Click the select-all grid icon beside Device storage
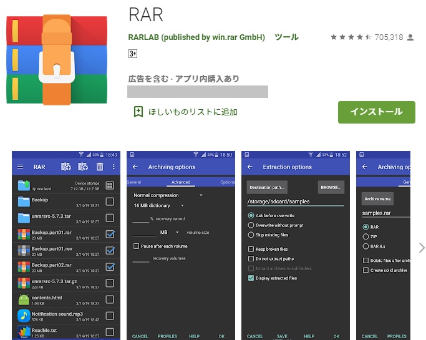The height and width of the screenshot is (340, 426). point(110,185)
